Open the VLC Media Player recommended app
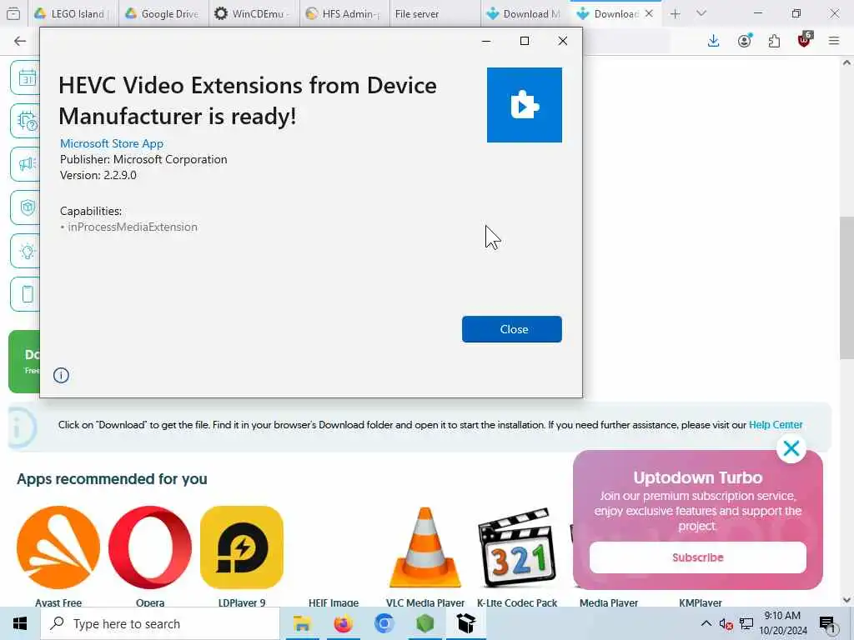 (425, 547)
